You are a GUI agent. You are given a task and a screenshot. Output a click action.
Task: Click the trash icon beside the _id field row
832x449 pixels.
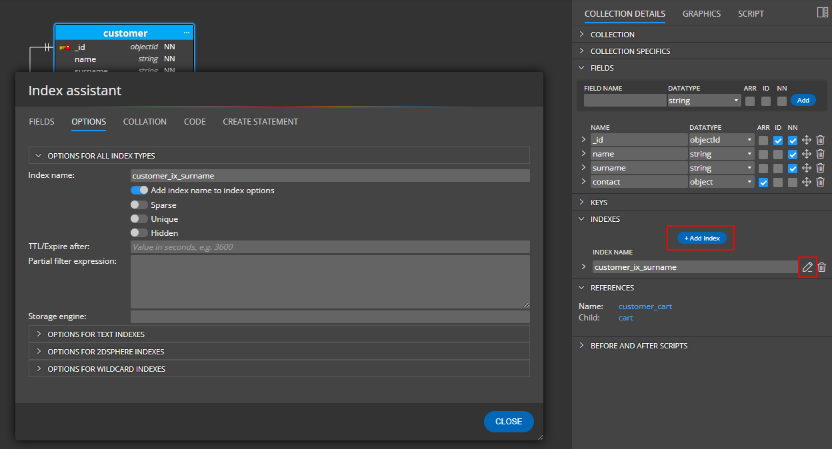[x=821, y=139]
